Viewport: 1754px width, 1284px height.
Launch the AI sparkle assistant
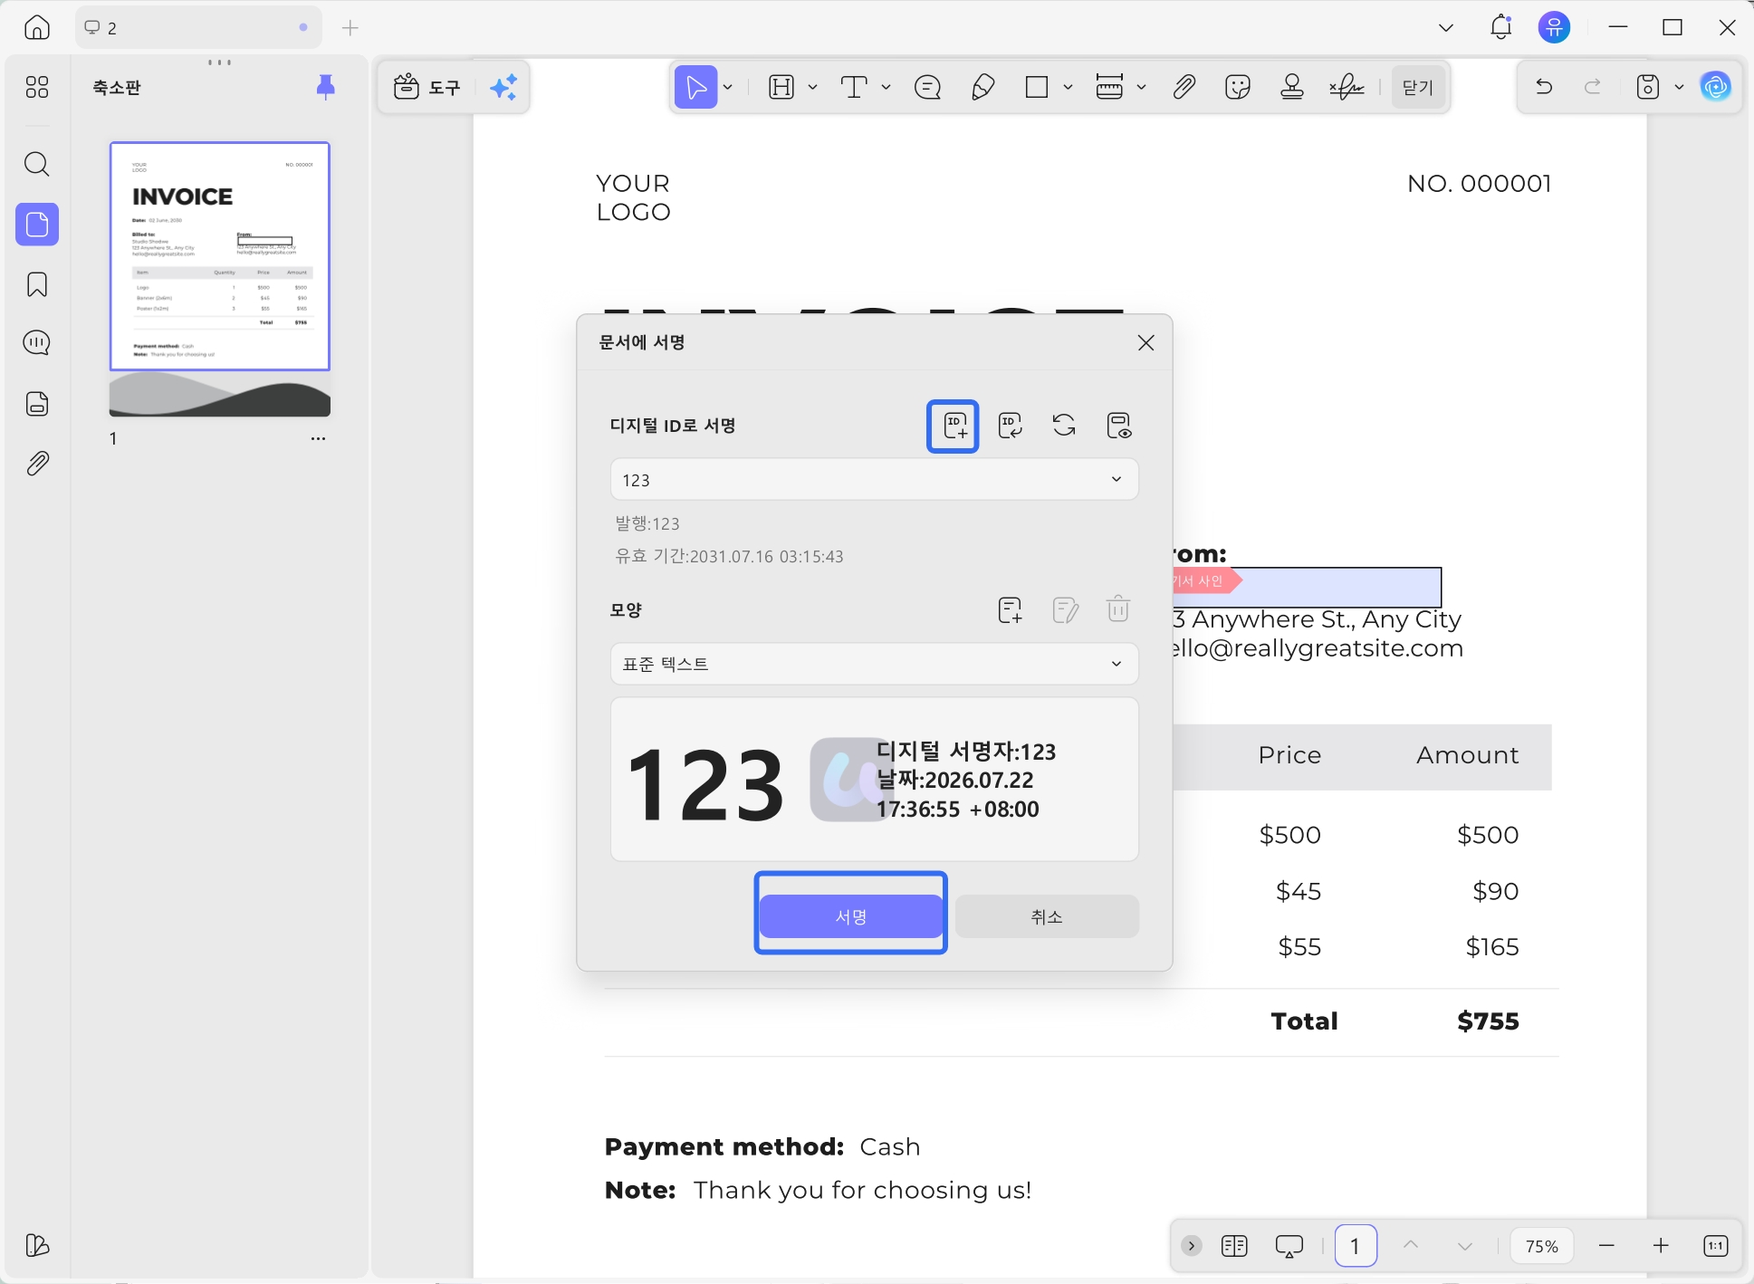click(x=503, y=87)
